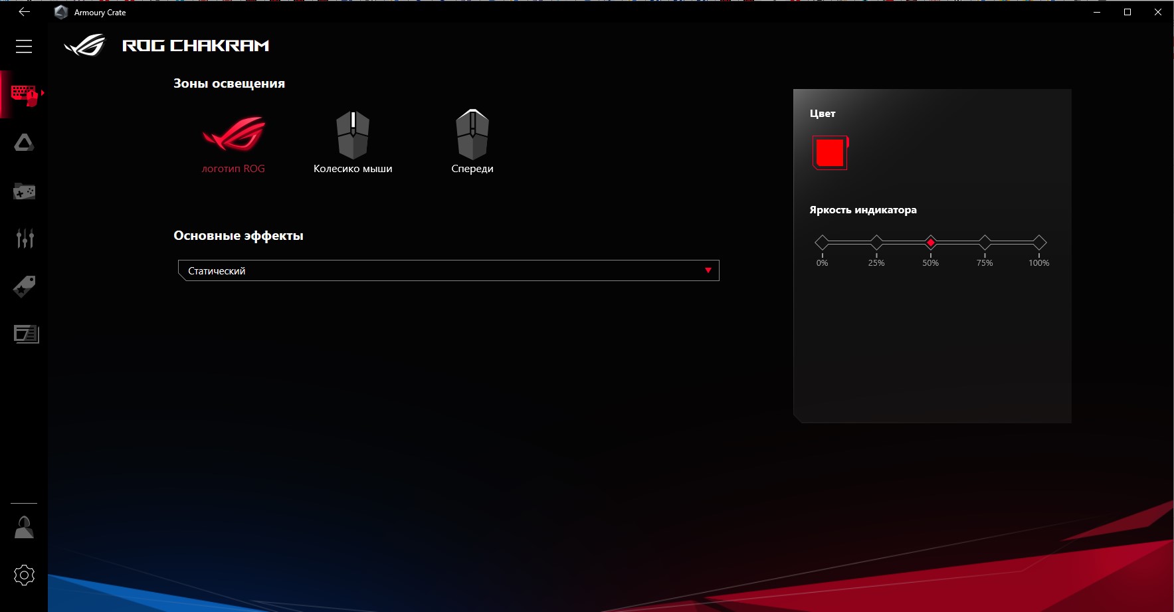Expand the 'Статический' effects dropdown
This screenshot has width=1174, height=612.
coord(448,270)
